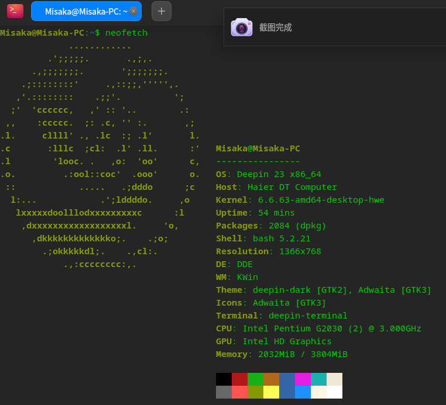This screenshot has height=405, width=446.
Task: Click the neofetch command text
Action: click(x=126, y=33)
